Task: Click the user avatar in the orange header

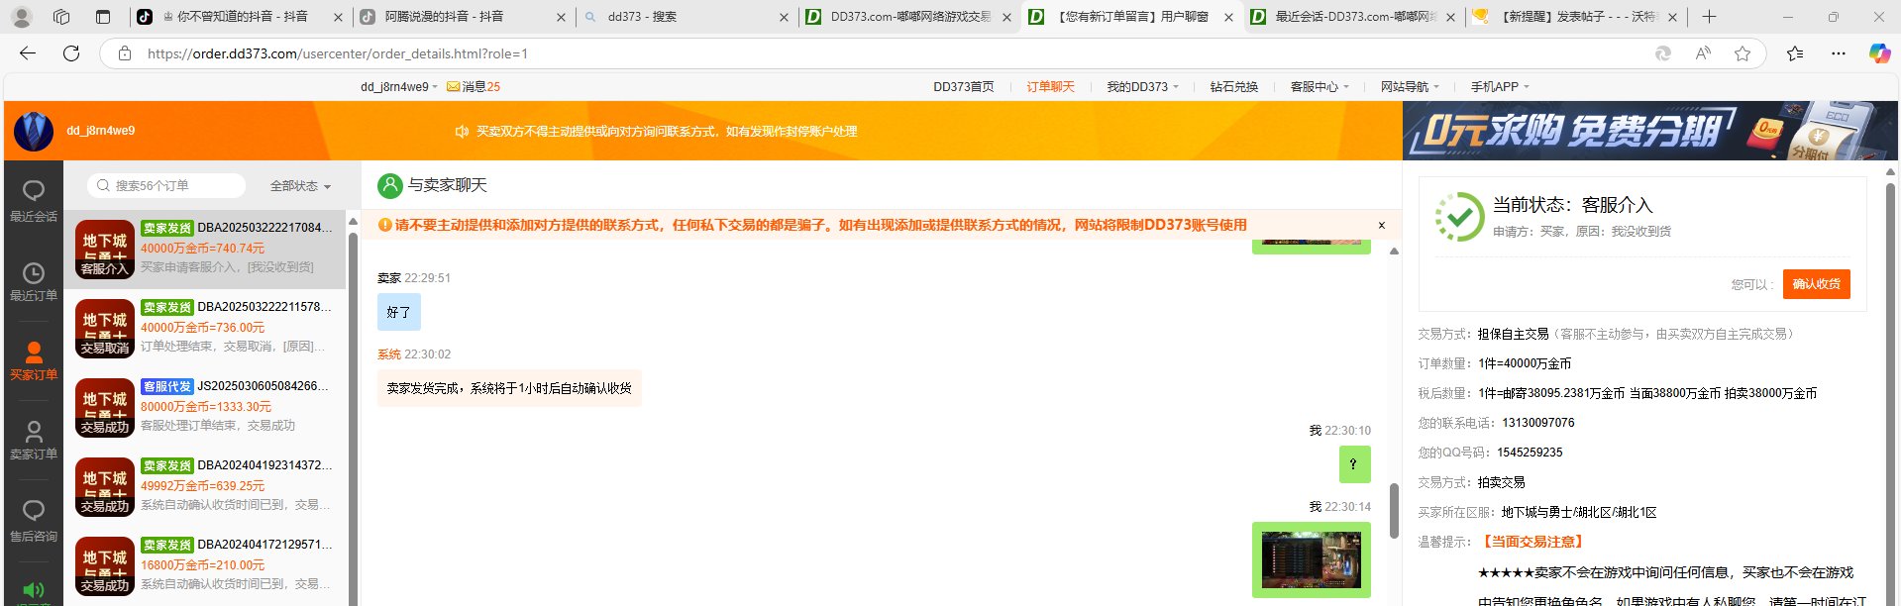Action: click(34, 131)
